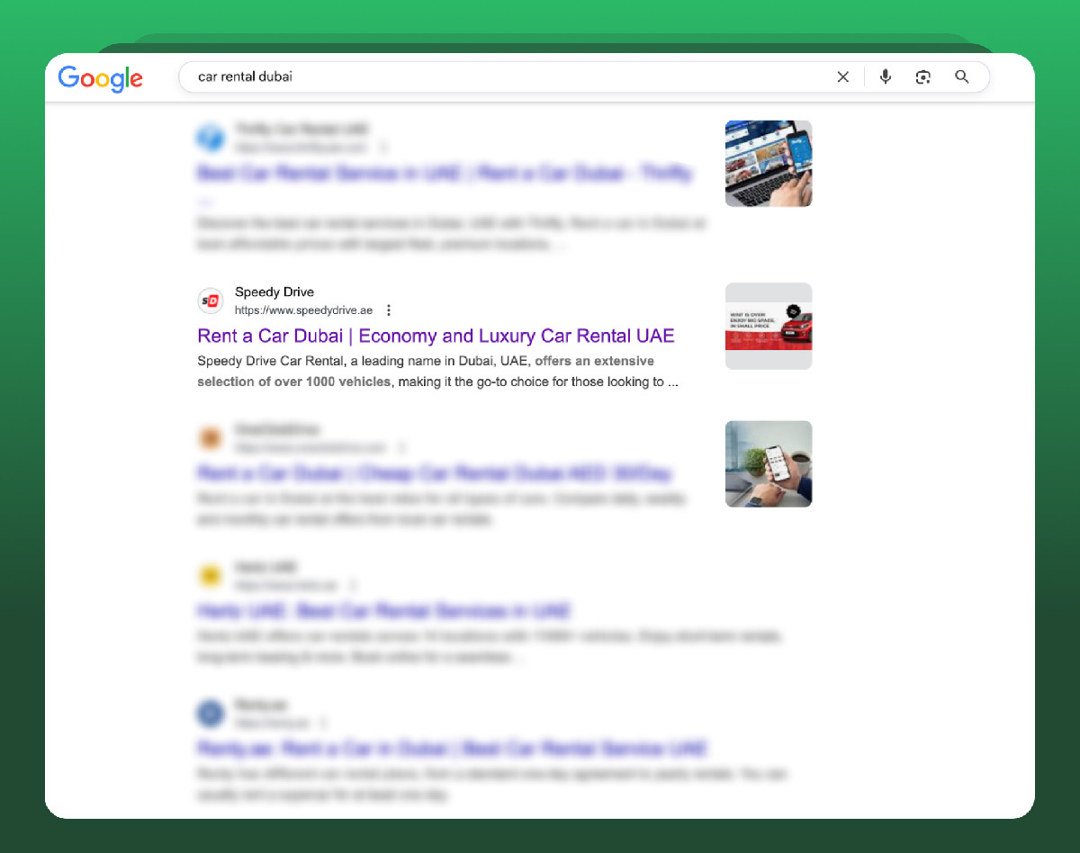Click the Speedy Drive site name
The height and width of the screenshot is (853, 1080).
coord(274,292)
